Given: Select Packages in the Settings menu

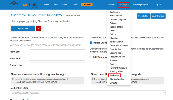Looking at the screenshot, I should 114,75.
